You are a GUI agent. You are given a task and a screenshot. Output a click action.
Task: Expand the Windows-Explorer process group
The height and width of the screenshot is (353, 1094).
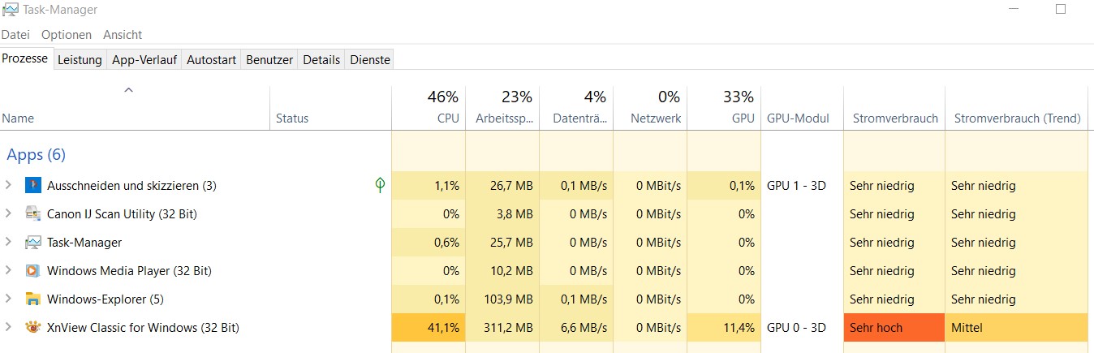[x=8, y=299]
